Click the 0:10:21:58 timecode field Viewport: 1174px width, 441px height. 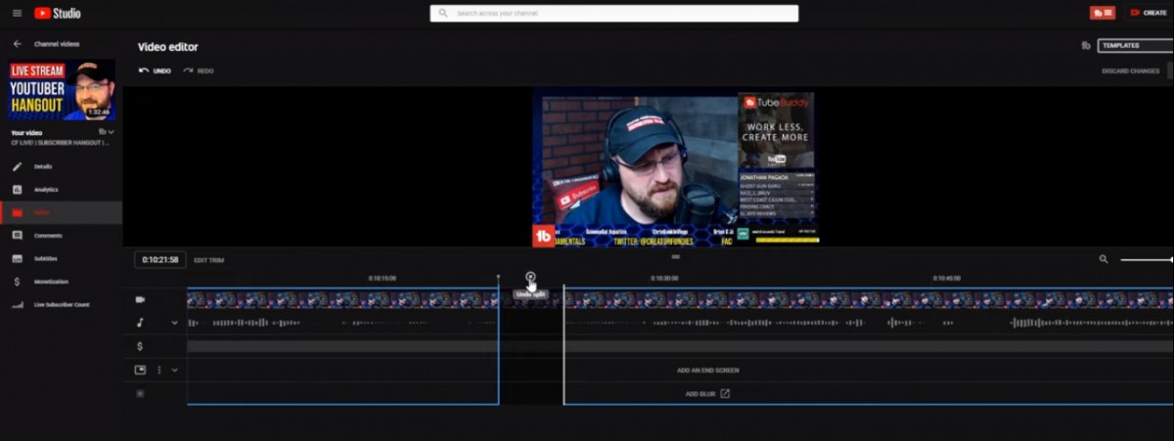pyautogui.click(x=160, y=260)
